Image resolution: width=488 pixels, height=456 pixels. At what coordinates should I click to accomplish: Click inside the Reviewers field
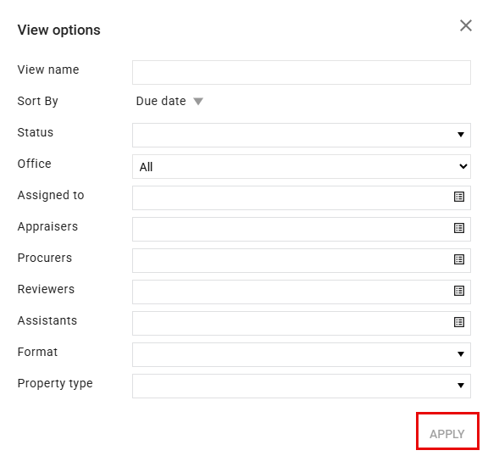pos(302,292)
